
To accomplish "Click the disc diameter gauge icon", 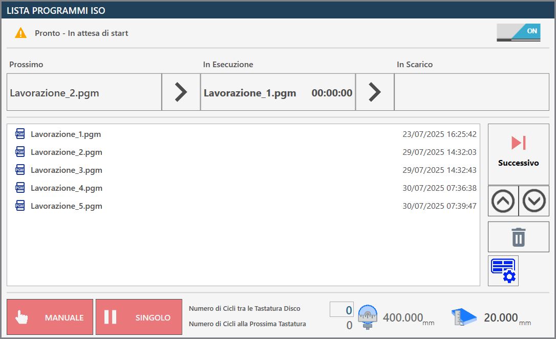I will (x=368, y=316).
